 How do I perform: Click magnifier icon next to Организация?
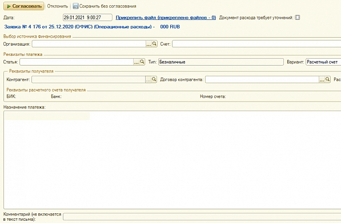(154, 44)
